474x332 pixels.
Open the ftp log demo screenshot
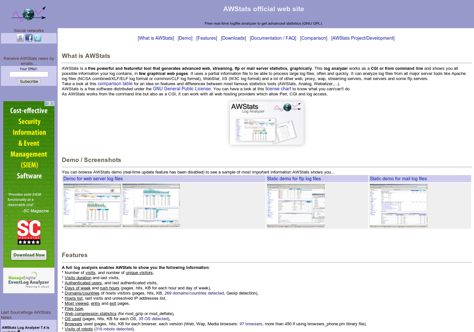tap(296, 206)
